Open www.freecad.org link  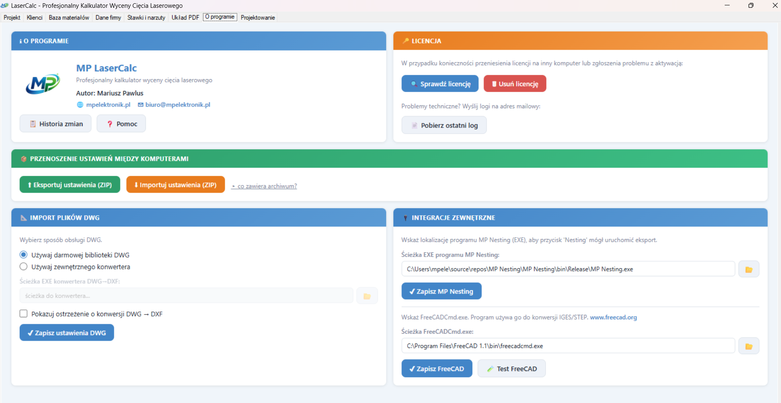(613, 317)
